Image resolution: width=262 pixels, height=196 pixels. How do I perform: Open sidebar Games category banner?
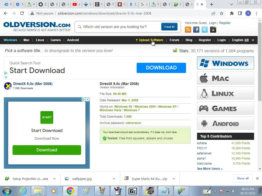pyautogui.click(x=225, y=108)
